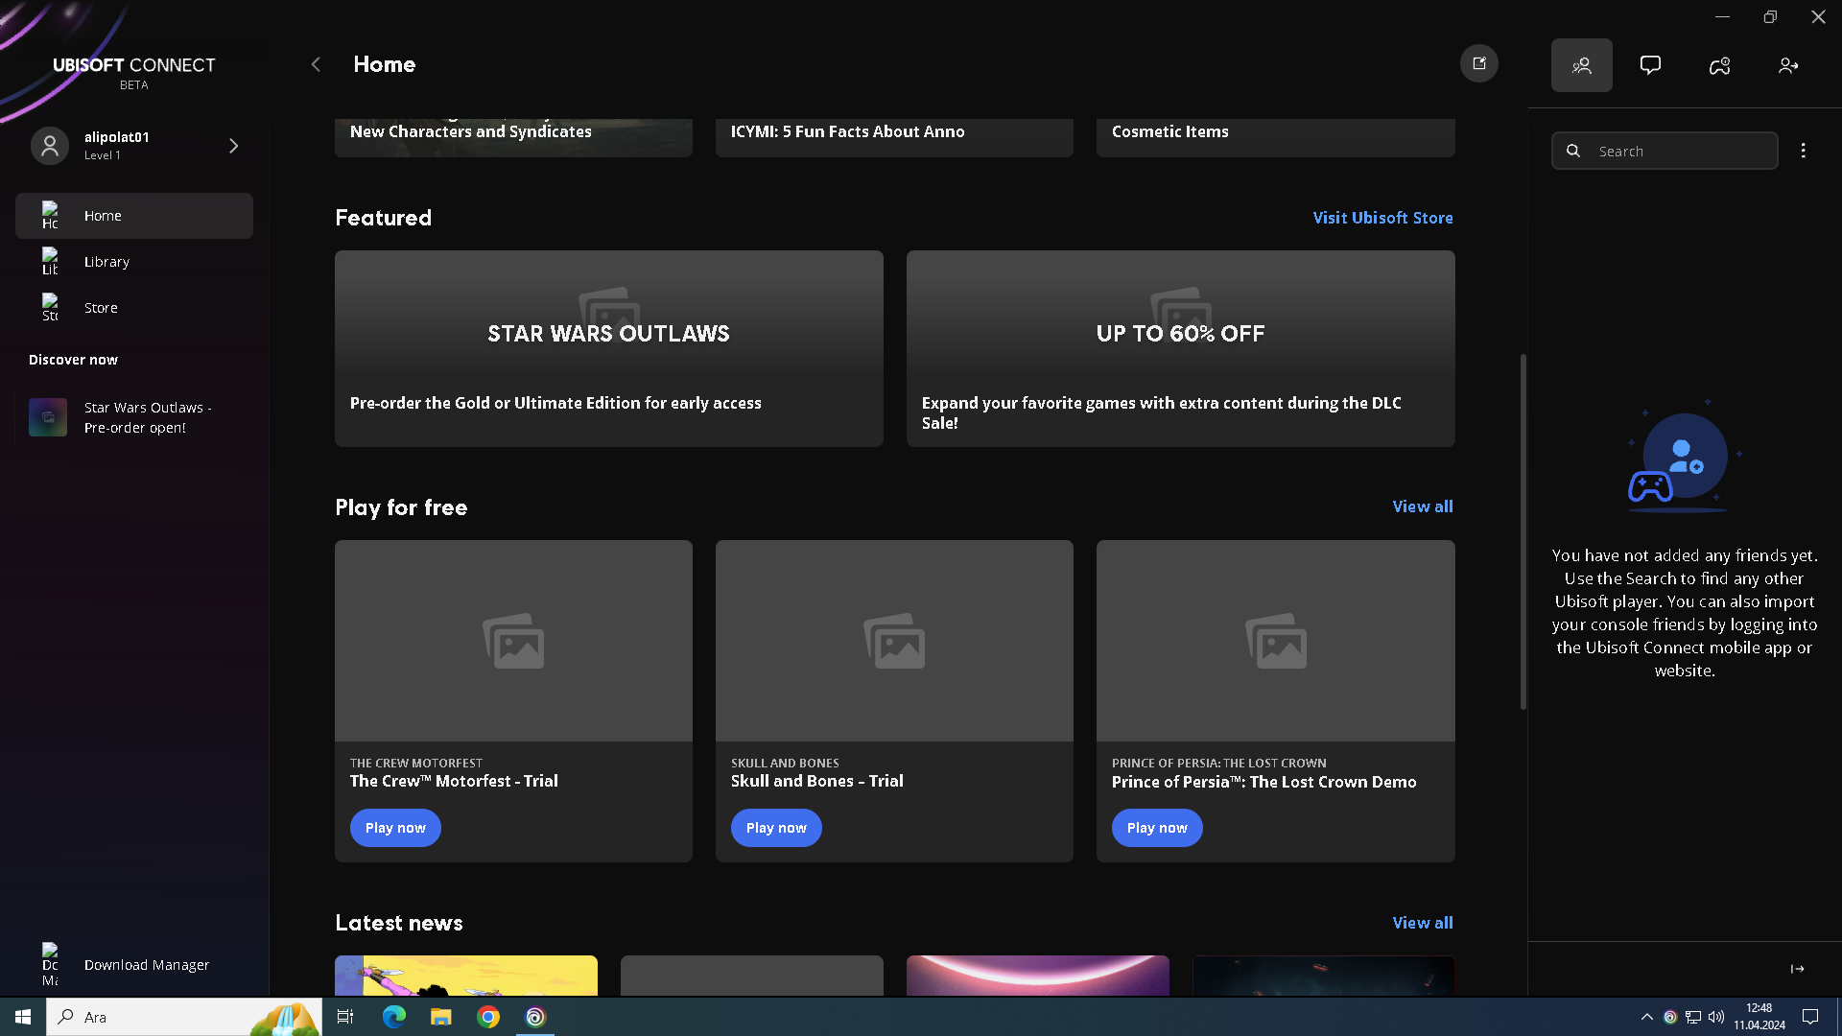Screen dimensions: 1842x1036
Task: Play now The Crew Motorfest Trial
Action: [x=395, y=828]
